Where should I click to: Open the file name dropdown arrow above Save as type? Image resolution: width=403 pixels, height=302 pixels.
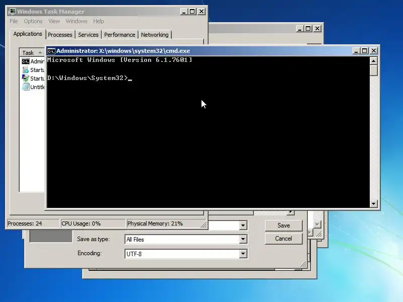243,225
